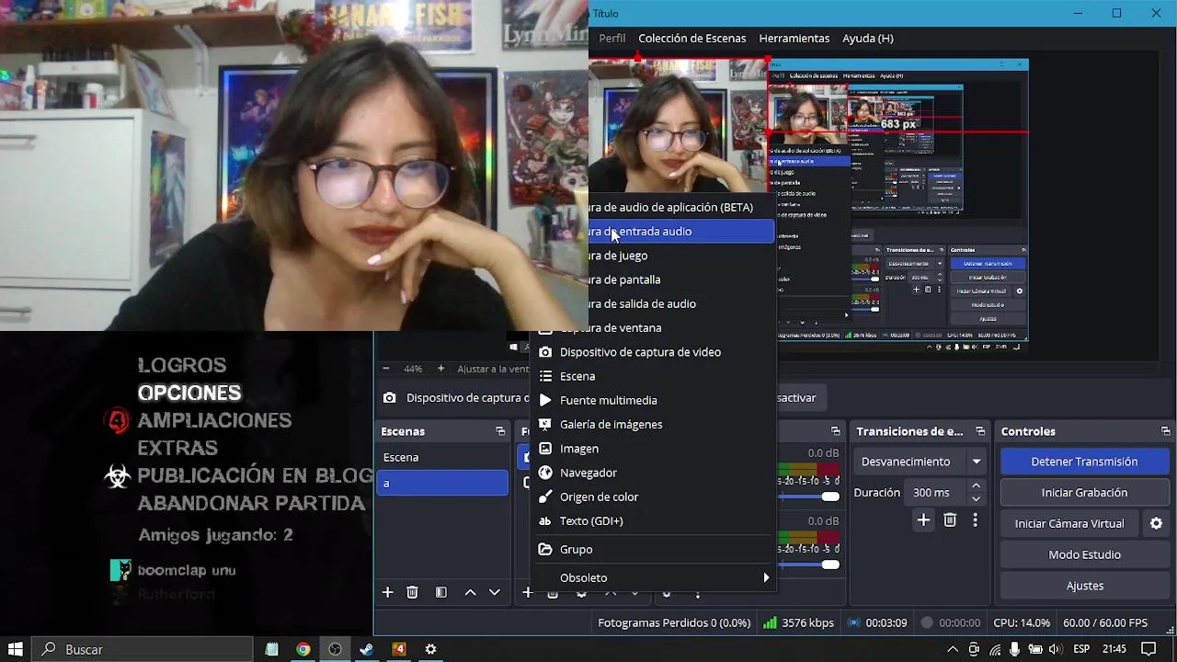
Task: Undock the Controles panel via float icon
Action: [1165, 431]
